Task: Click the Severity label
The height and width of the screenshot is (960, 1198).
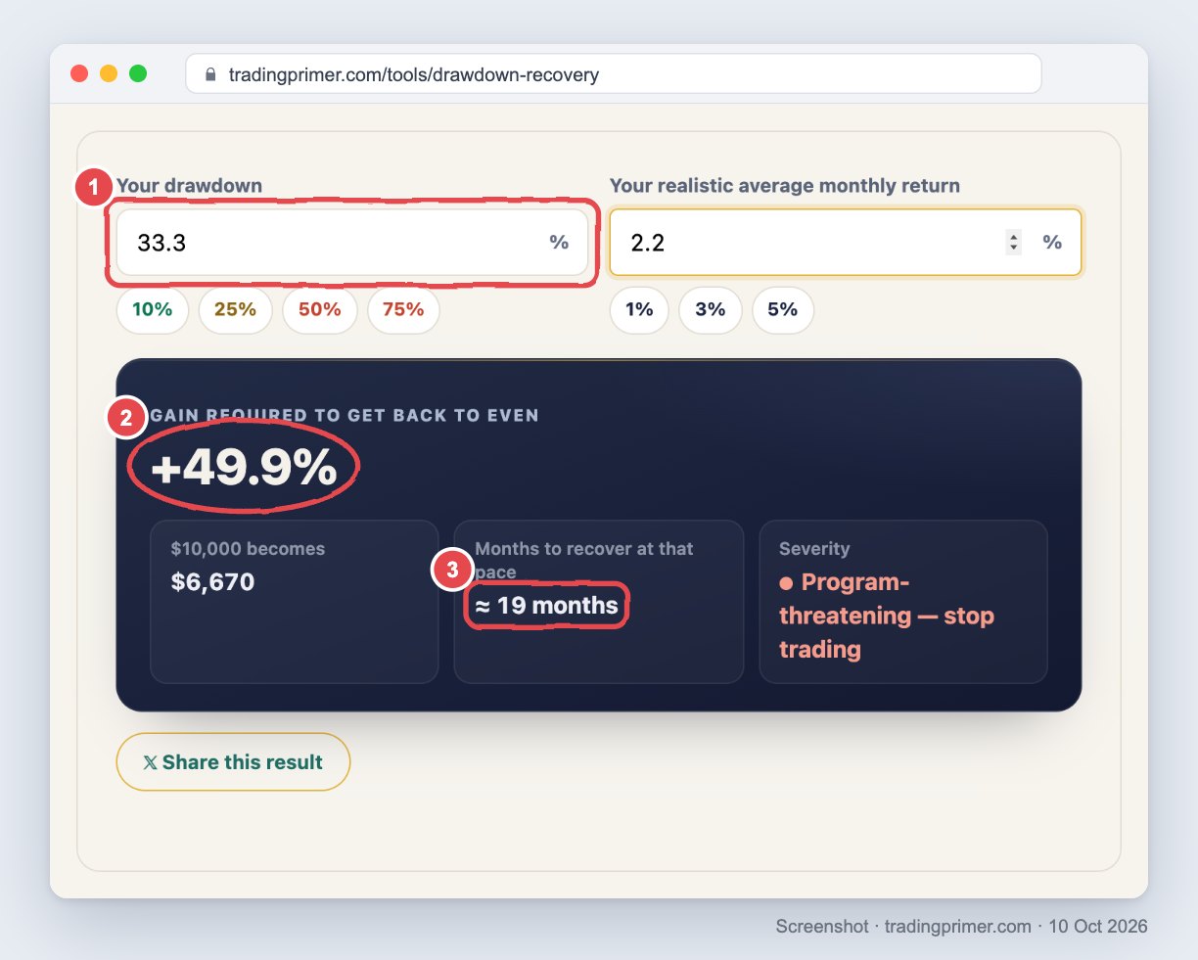Action: tap(814, 549)
